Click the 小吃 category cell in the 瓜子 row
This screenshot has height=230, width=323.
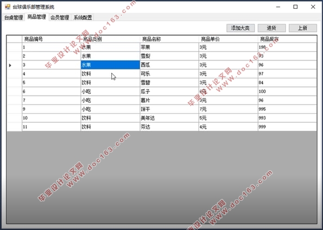pyautogui.click(x=110, y=91)
